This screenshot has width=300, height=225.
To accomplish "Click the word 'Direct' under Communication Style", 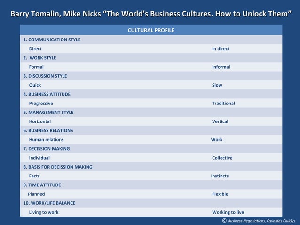I will pyautogui.click(x=35, y=49).
